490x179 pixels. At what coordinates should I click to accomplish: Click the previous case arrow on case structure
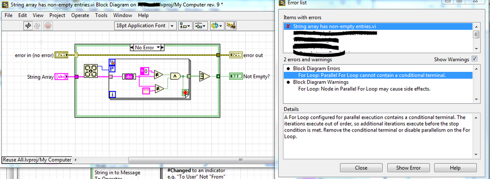(131, 47)
